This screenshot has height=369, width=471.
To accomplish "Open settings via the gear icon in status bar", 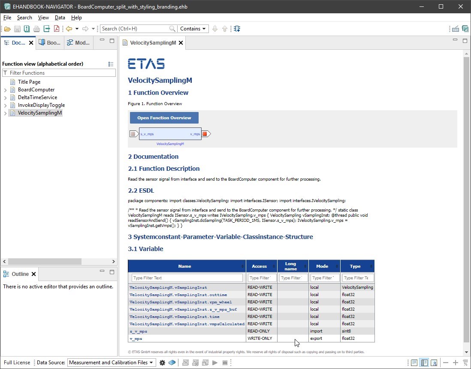I will click(x=163, y=363).
